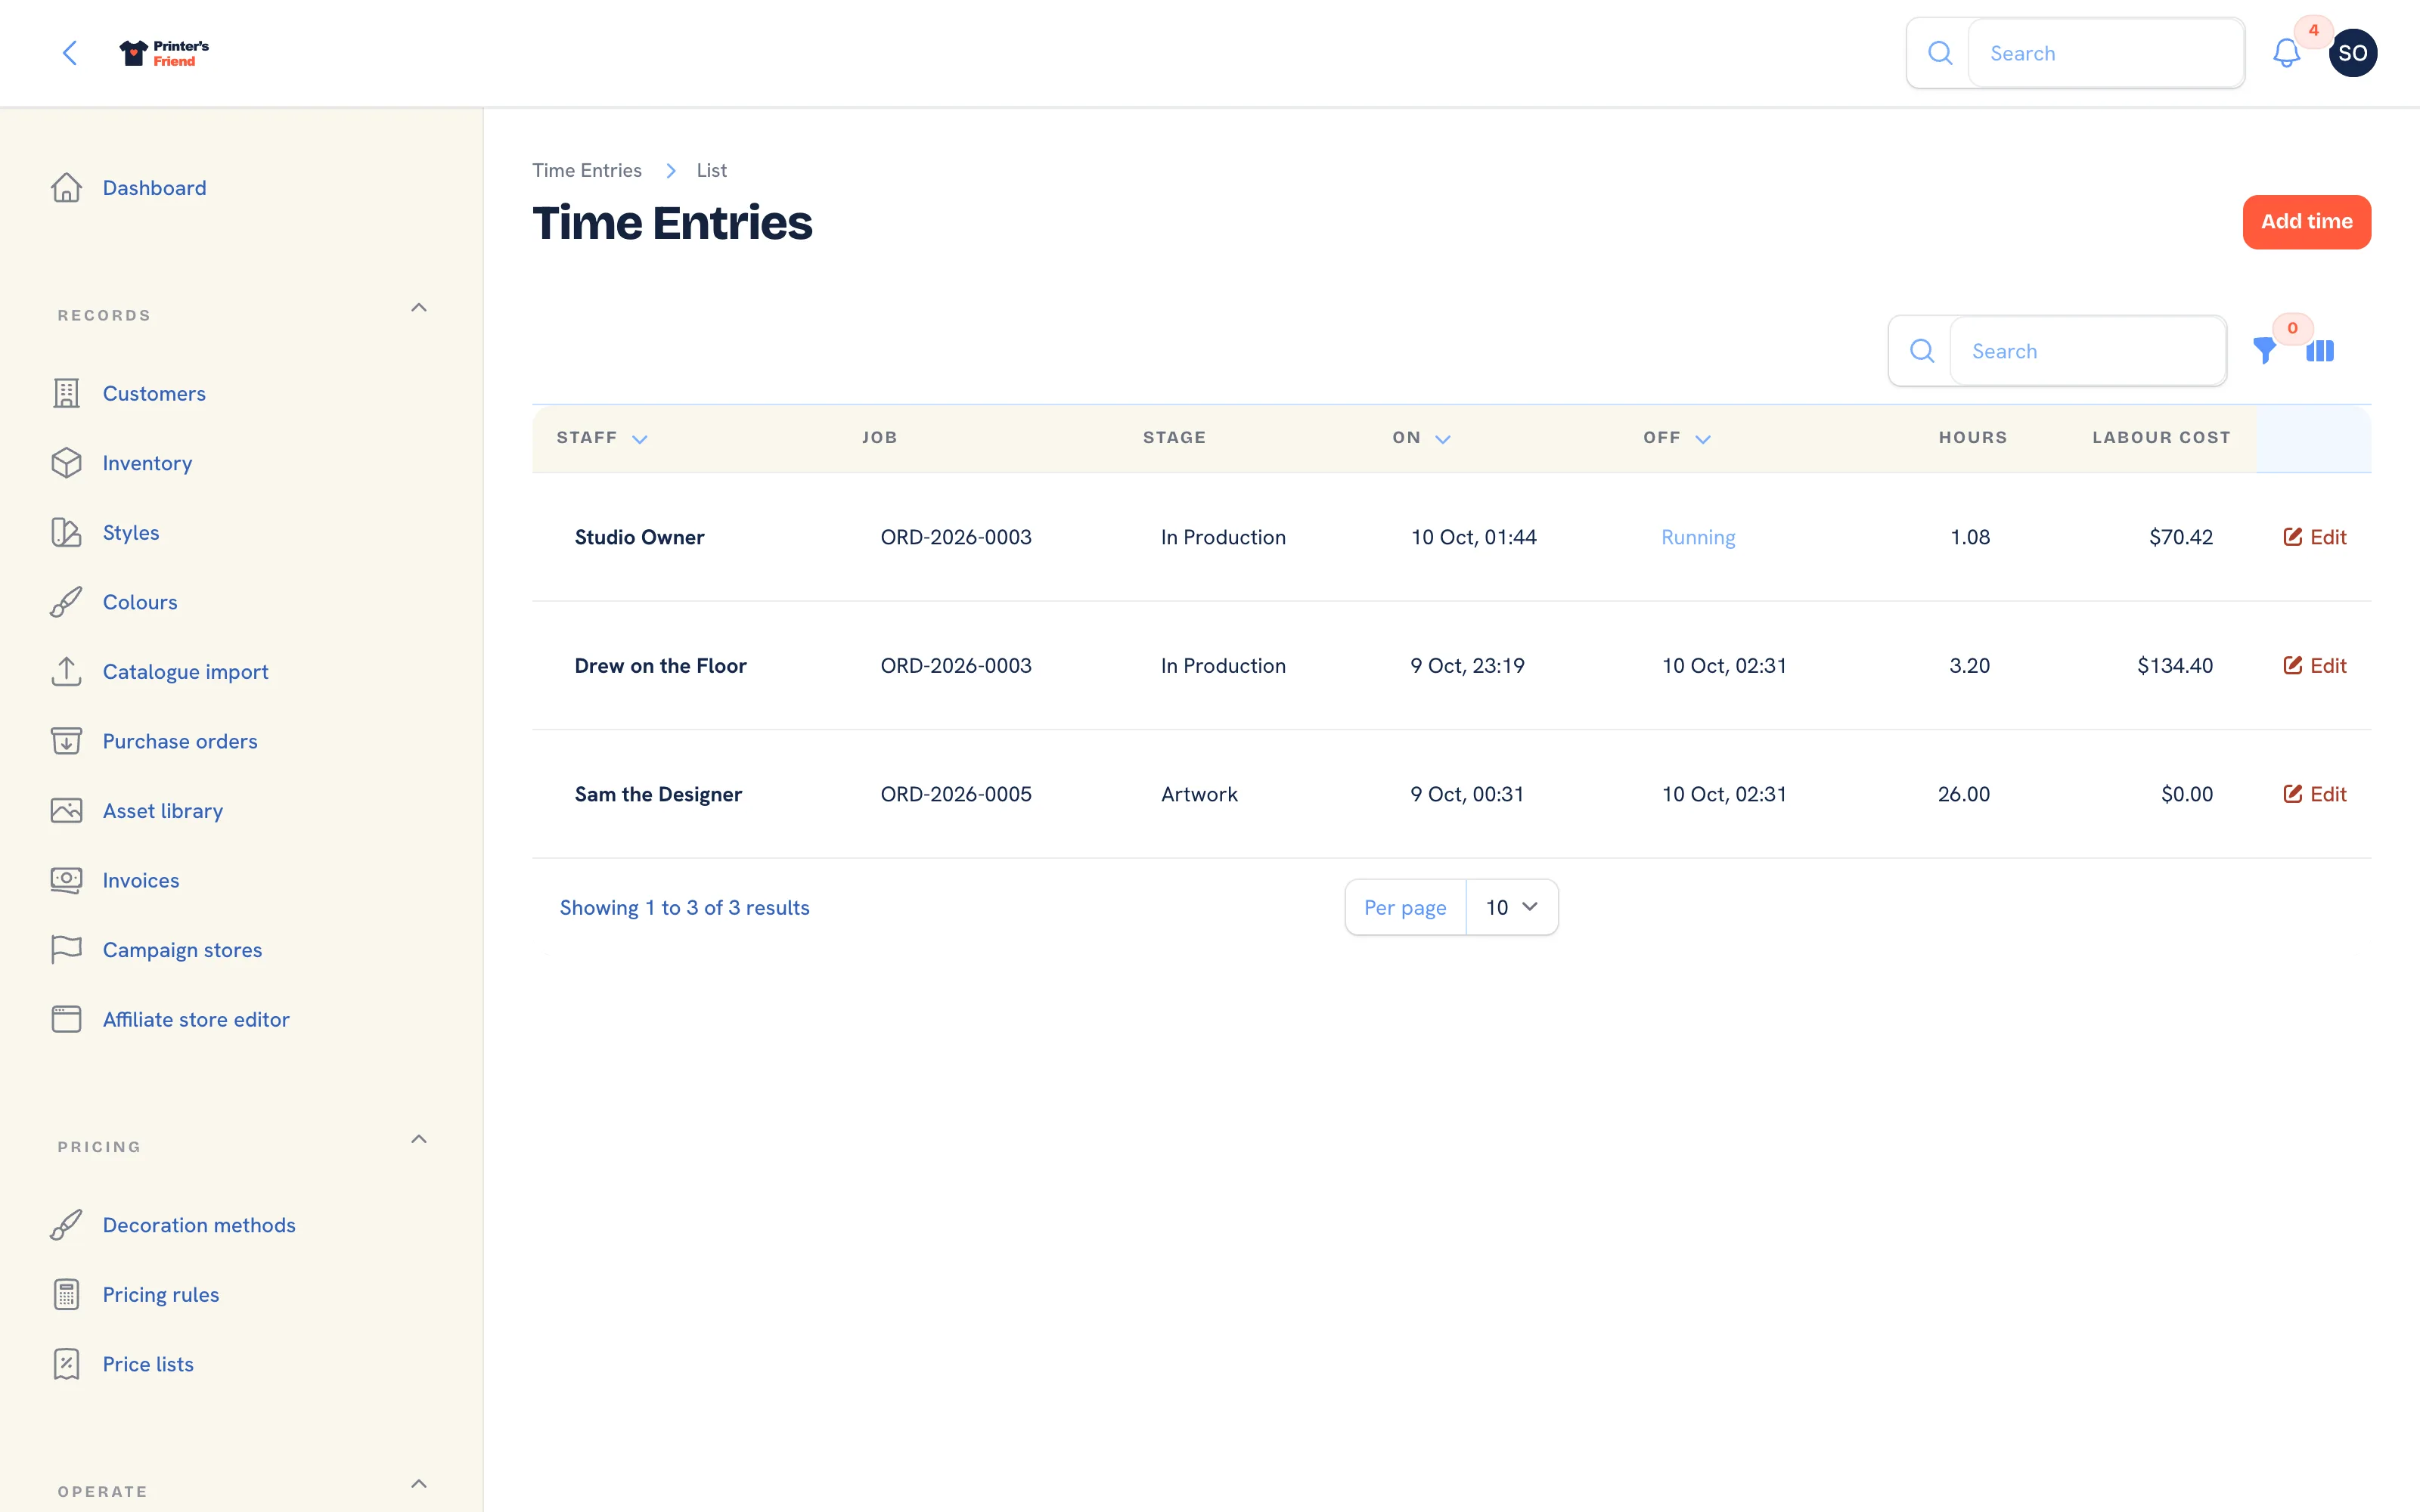Collapse the Operate sidebar section
Viewport: 2420px width, 1512px height.
pos(419,1484)
